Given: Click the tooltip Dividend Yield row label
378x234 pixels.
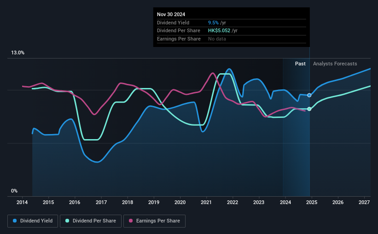Looking at the screenshot, I should [173, 23].
